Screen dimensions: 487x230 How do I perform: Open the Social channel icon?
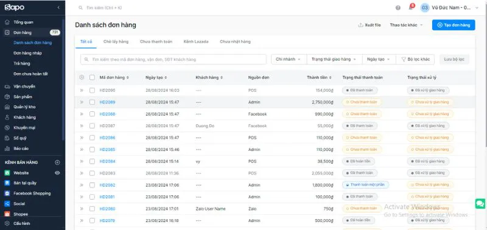(x=7, y=204)
